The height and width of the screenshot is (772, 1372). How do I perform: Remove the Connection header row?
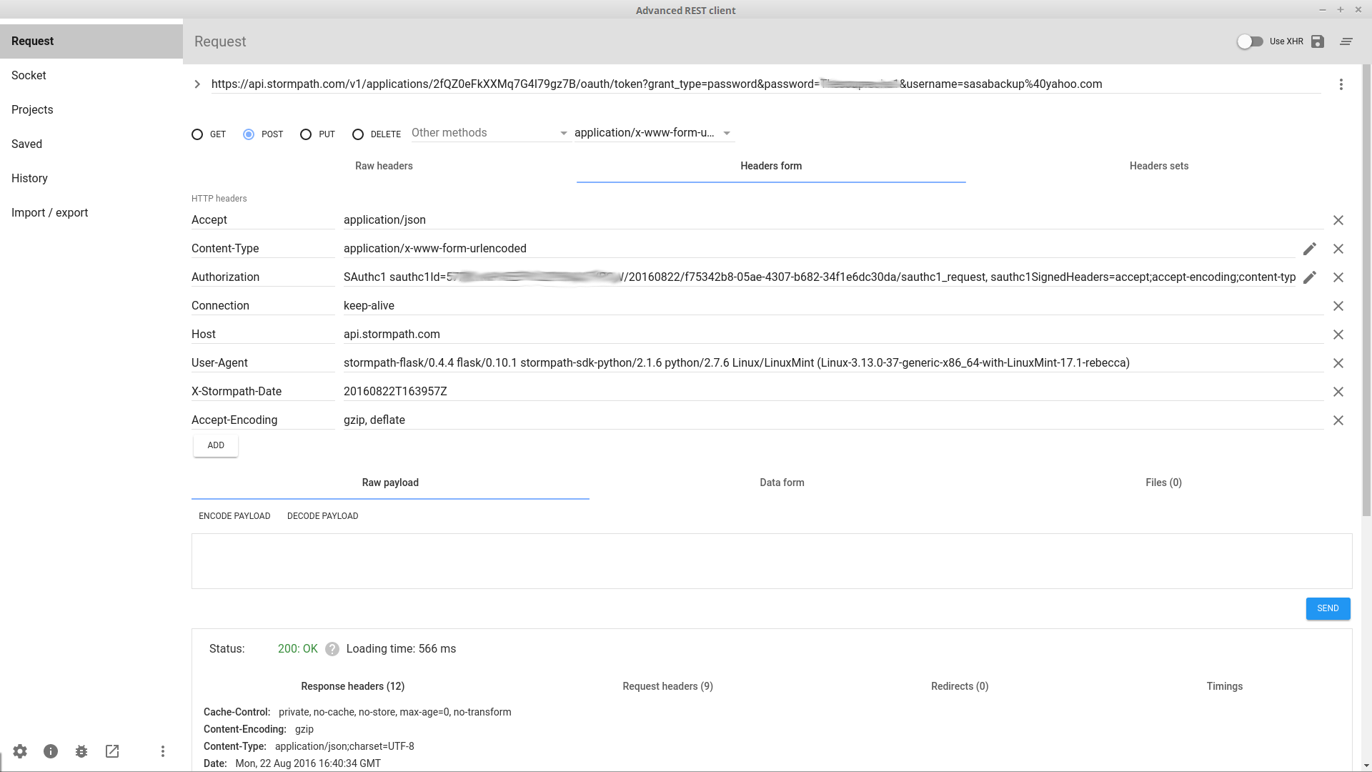(1338, 306)
